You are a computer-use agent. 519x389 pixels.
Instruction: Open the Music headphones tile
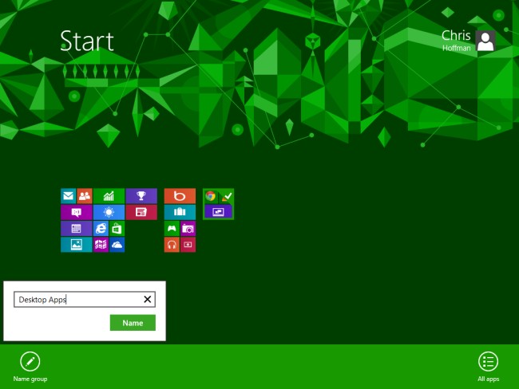coord(172,245)
